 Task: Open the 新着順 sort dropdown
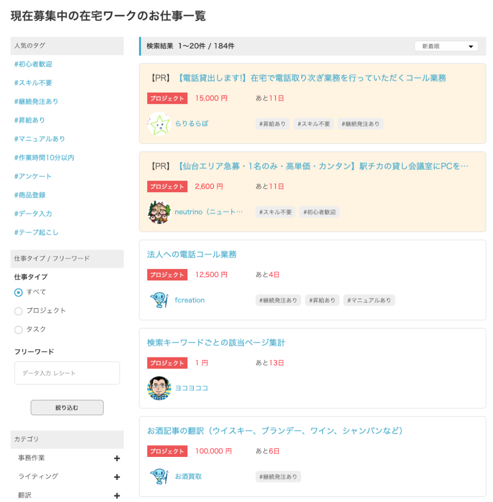(x=446, y=46)
